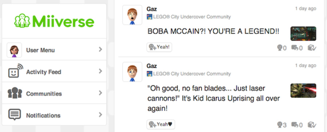The height and width of the screenshot is (132, 327).
Task: Select the Notifications menu item
Action: tap(54, 115)
